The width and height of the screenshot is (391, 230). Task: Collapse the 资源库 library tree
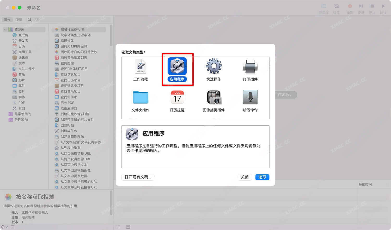click(x=5, y=29)
